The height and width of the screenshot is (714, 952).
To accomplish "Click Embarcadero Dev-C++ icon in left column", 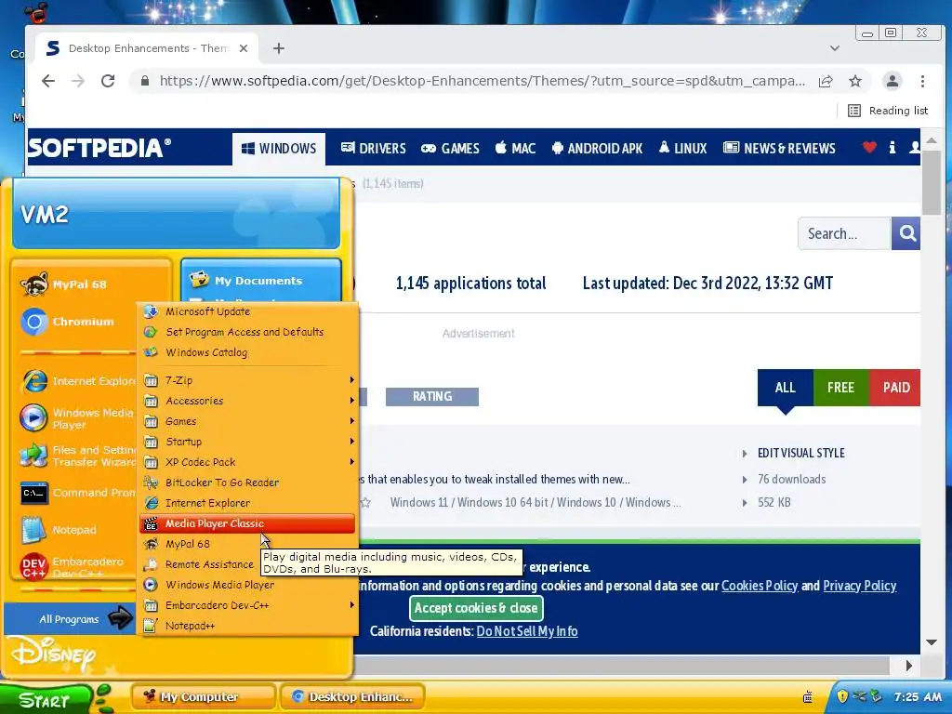I will coord(34,567).
